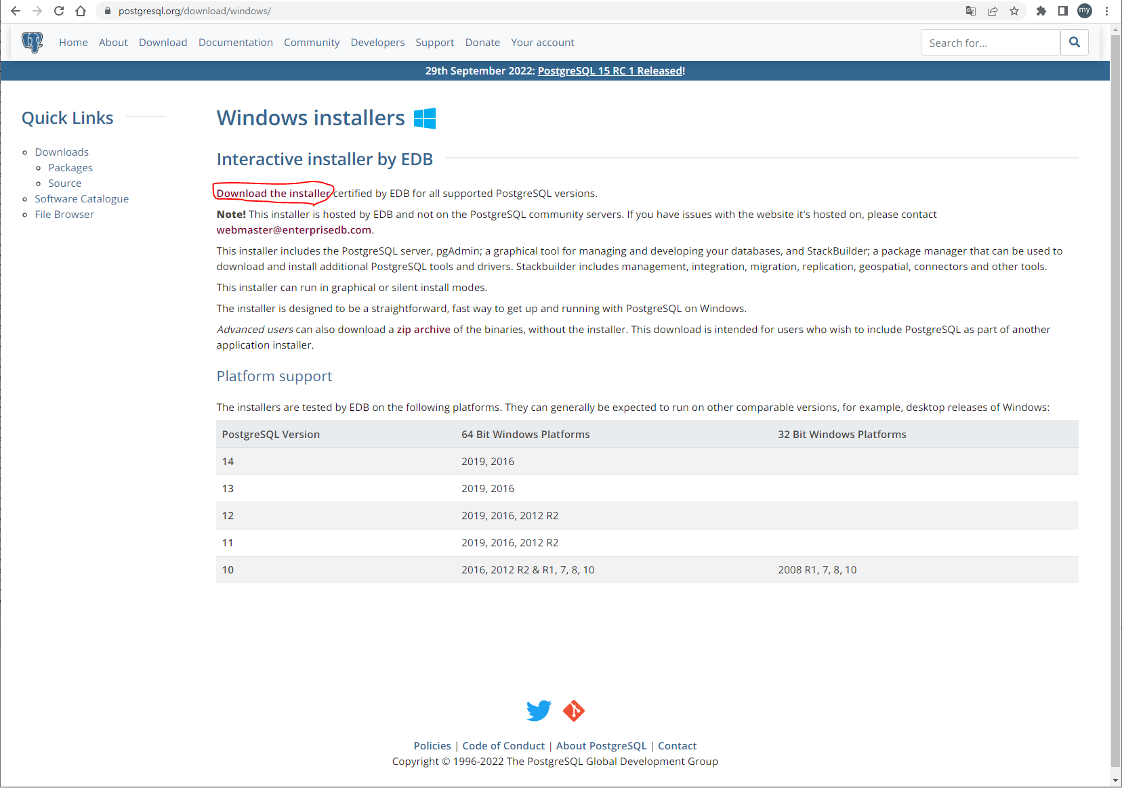Image resolution: width=1122 pixels, height=788 pixels.
Task: Open the Contact footer link
Action: point(677,746)
